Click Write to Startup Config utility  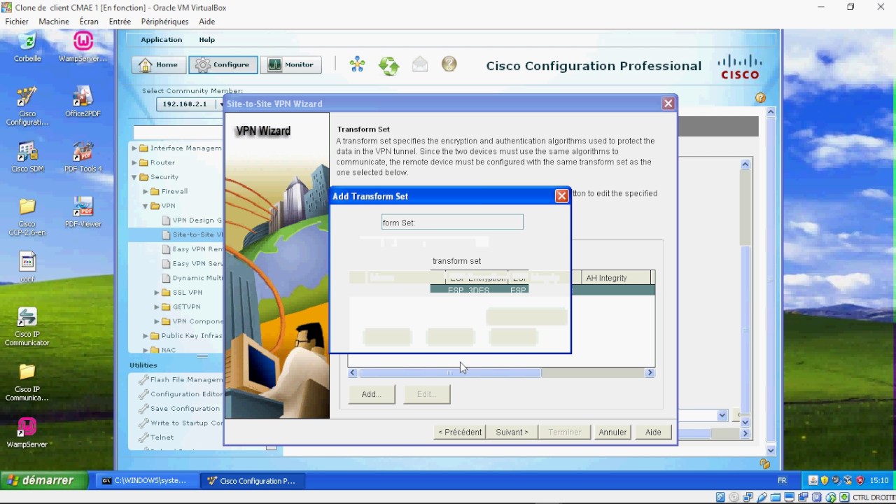pos(181,423)
